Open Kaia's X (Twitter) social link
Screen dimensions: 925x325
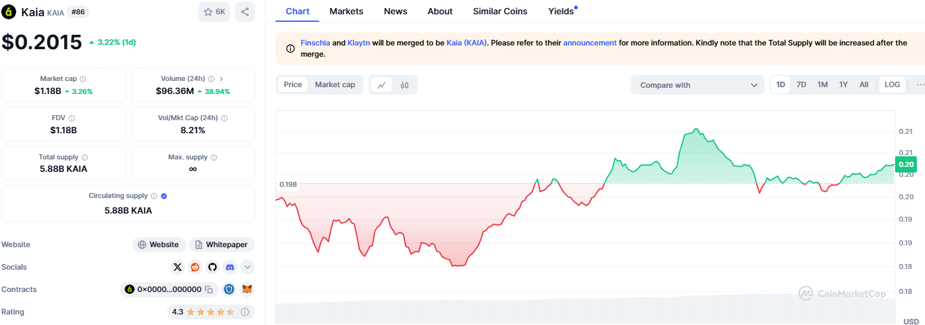178,267
